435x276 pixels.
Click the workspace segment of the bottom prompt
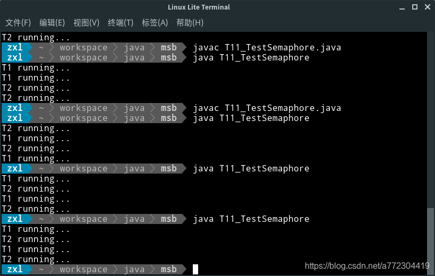coord(83,269)
